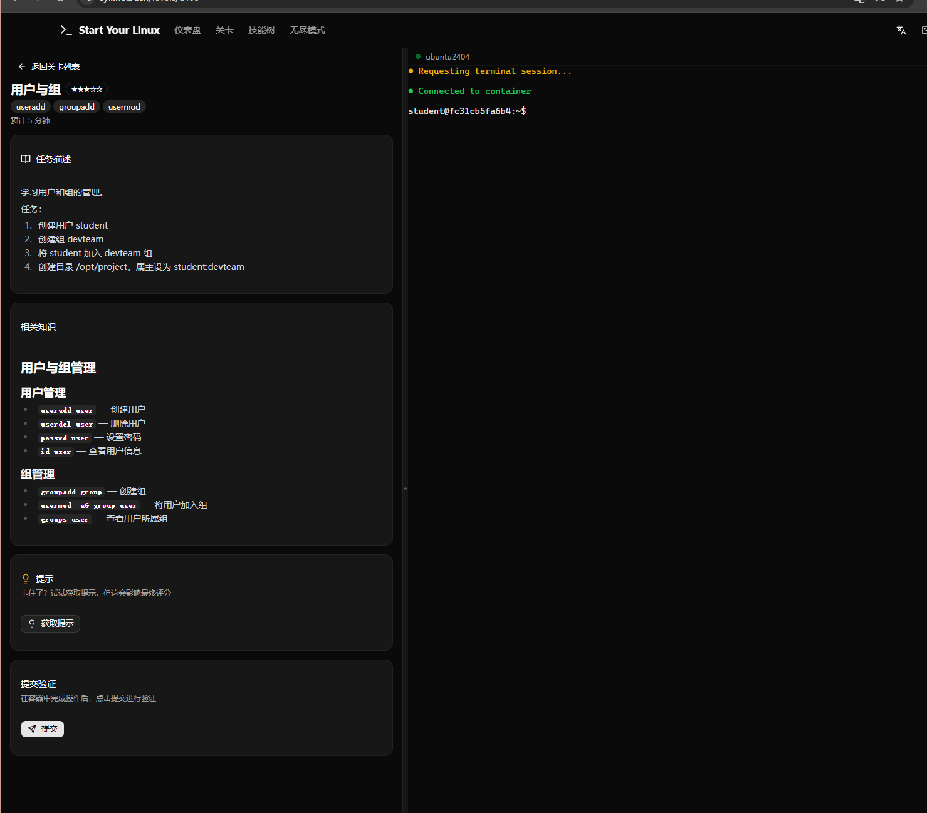Click the 提交验证 section heading
927x813 pixels.
point(38,684)
